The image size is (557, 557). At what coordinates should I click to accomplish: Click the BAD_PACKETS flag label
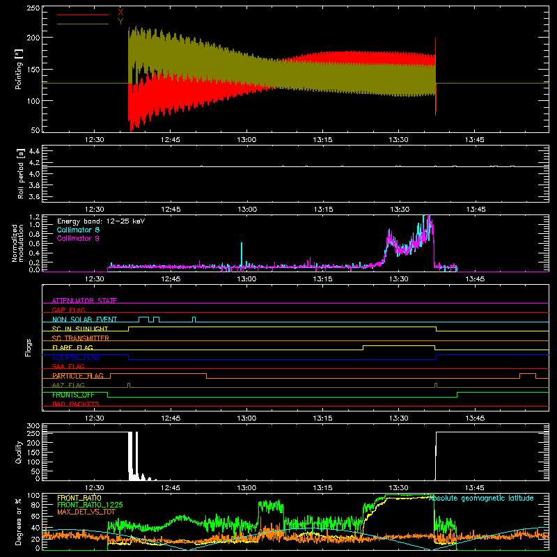[76, 404]
